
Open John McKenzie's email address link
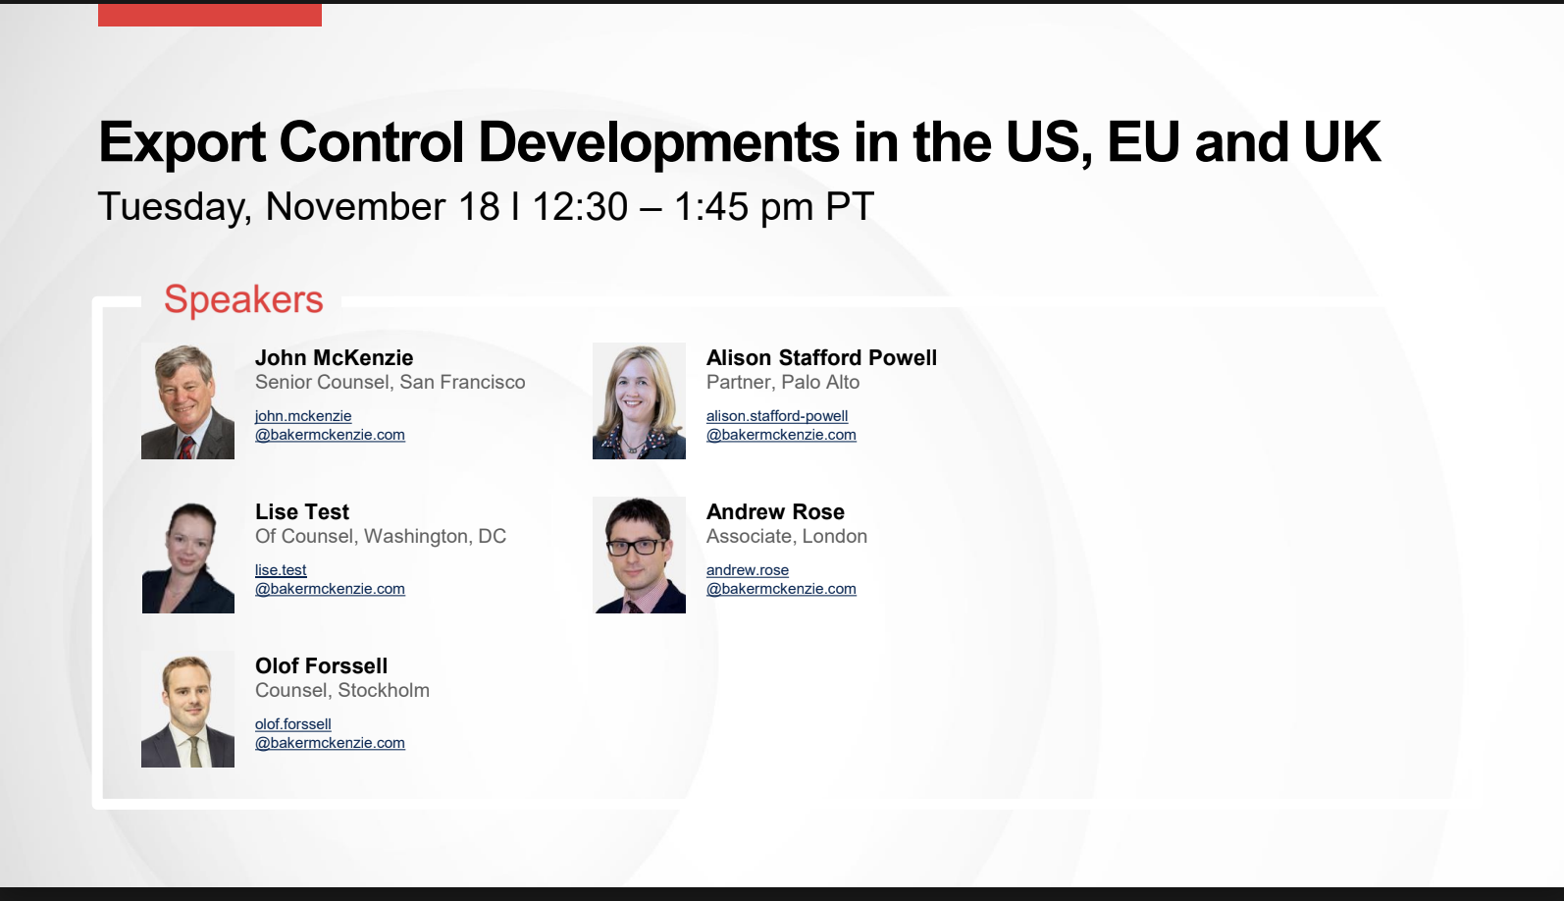pyautogui.click(x=330, y=425)
